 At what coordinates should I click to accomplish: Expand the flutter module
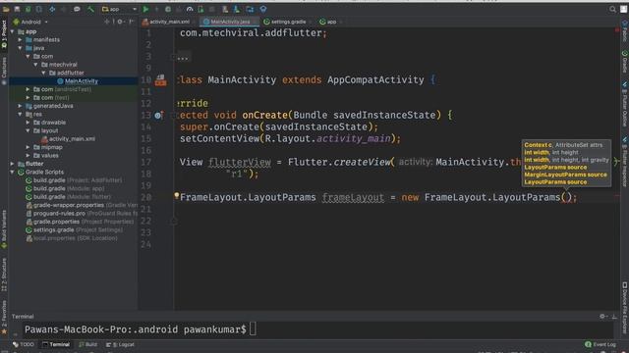[13, 164]
